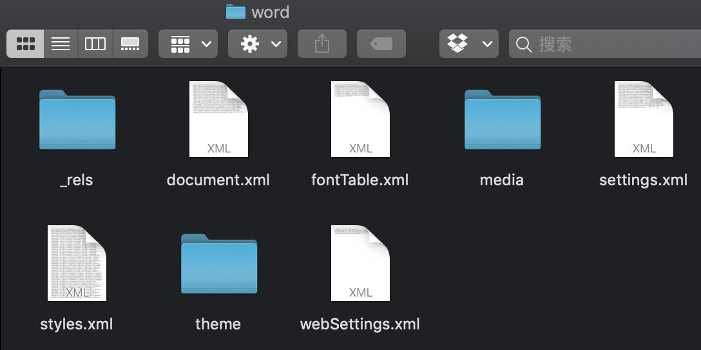Screen dimensions: 701x350
Task: Open the gear action menu
Action: [x=258, y=44]
